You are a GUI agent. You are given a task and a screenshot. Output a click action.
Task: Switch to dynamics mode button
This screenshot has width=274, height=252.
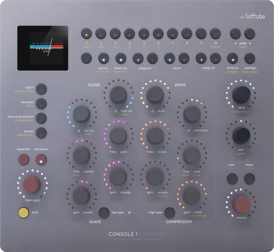pyautogui.click(x=41, y=159)
